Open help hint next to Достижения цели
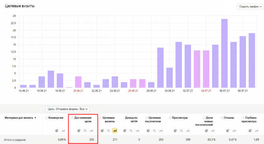 pos(72,118)
